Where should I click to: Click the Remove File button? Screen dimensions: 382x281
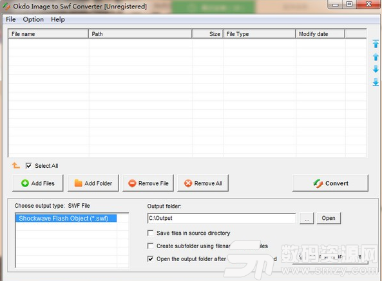[x=148, y=183]
